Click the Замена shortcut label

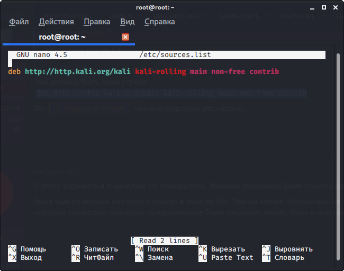point(160,257)
